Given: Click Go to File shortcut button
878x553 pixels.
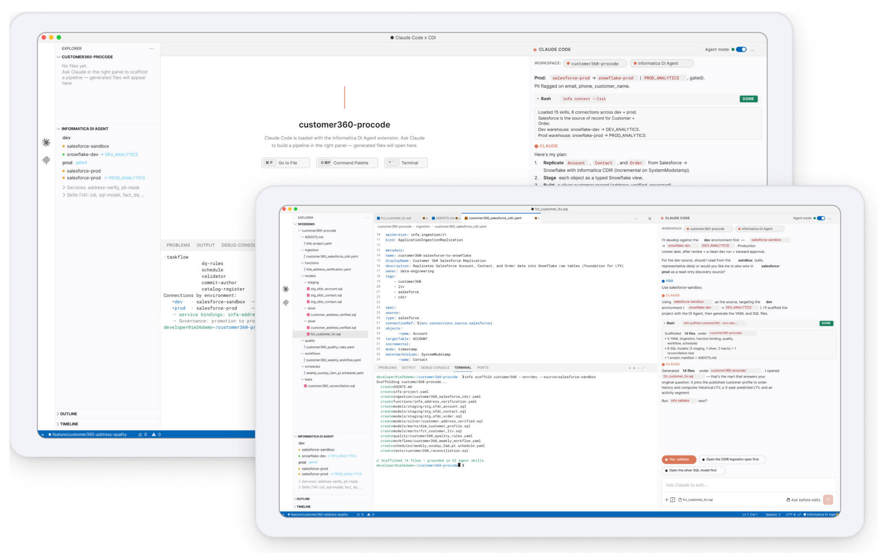Looking at the screenshot, I should click(286, 163).
